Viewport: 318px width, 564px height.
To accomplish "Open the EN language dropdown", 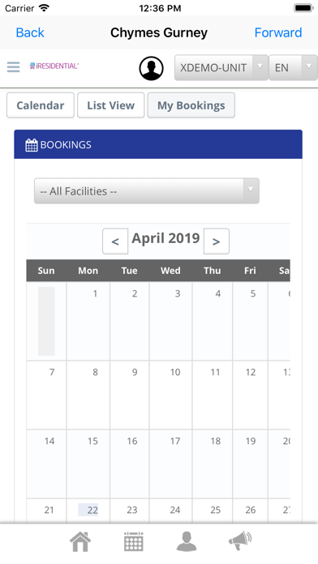I will click(x=293, y=67).
